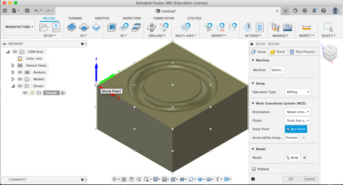Open the Stock tab in Setup dialog
Screen dimensions: 343x185
click(278, 52)
